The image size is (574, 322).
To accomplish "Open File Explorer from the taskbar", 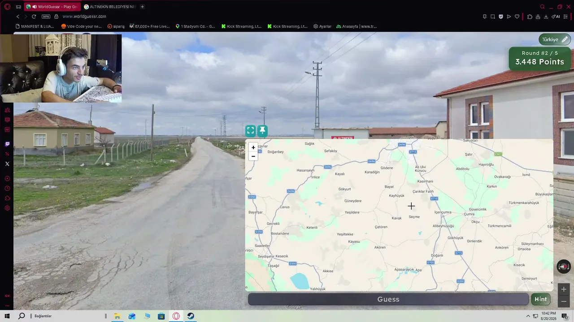I will tap(117, 316).
